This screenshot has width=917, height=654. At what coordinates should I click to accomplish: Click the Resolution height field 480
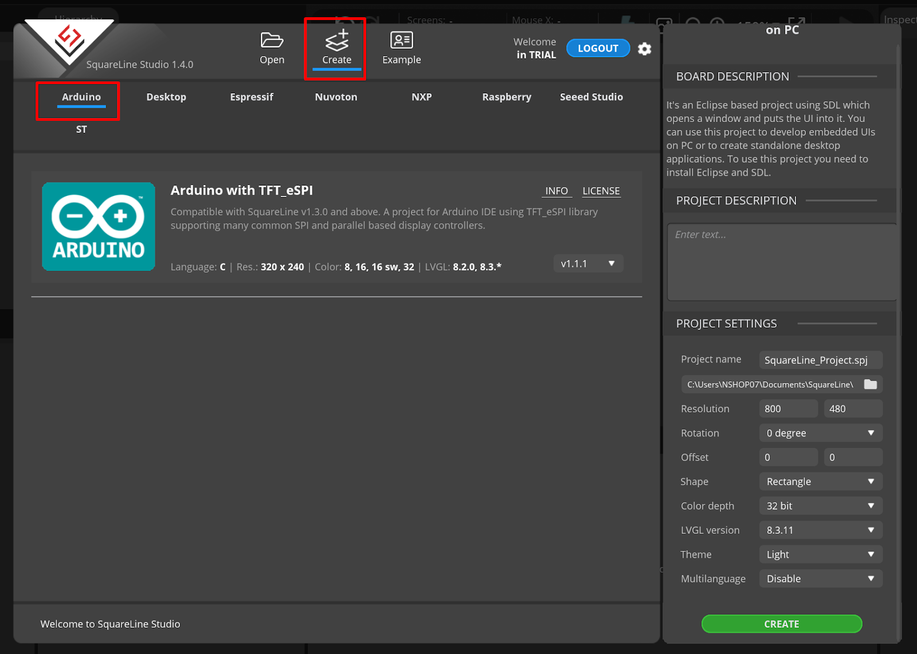[x=853, y=408]
